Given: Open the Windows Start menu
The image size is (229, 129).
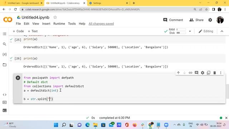Looking at the screenshot, I should coord(56,125).
